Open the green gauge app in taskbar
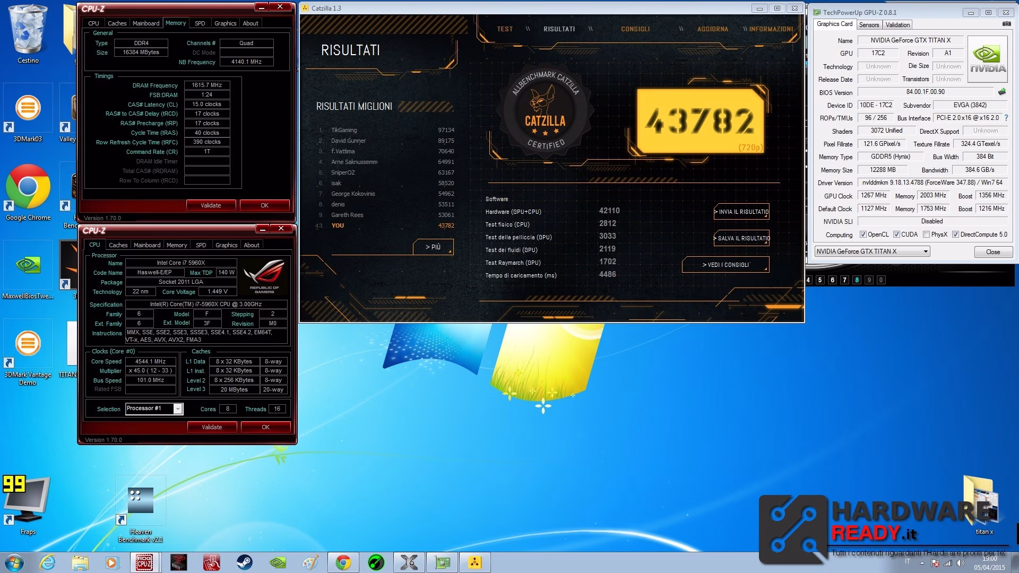This screenshot has width=1019, height=573. pos(376,562)
